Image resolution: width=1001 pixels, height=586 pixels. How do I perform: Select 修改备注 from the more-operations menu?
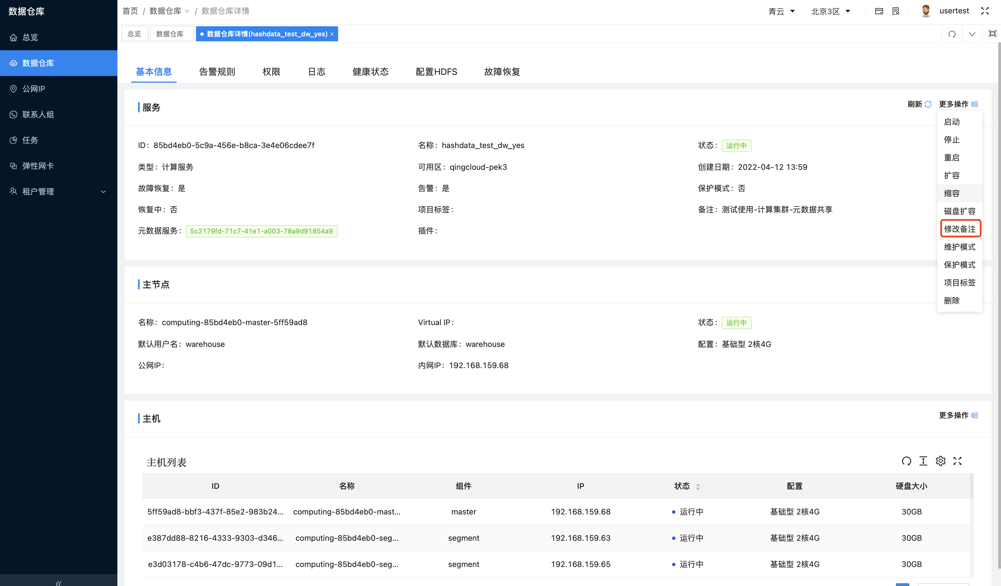pyautogui.click(x=959, y=229)
